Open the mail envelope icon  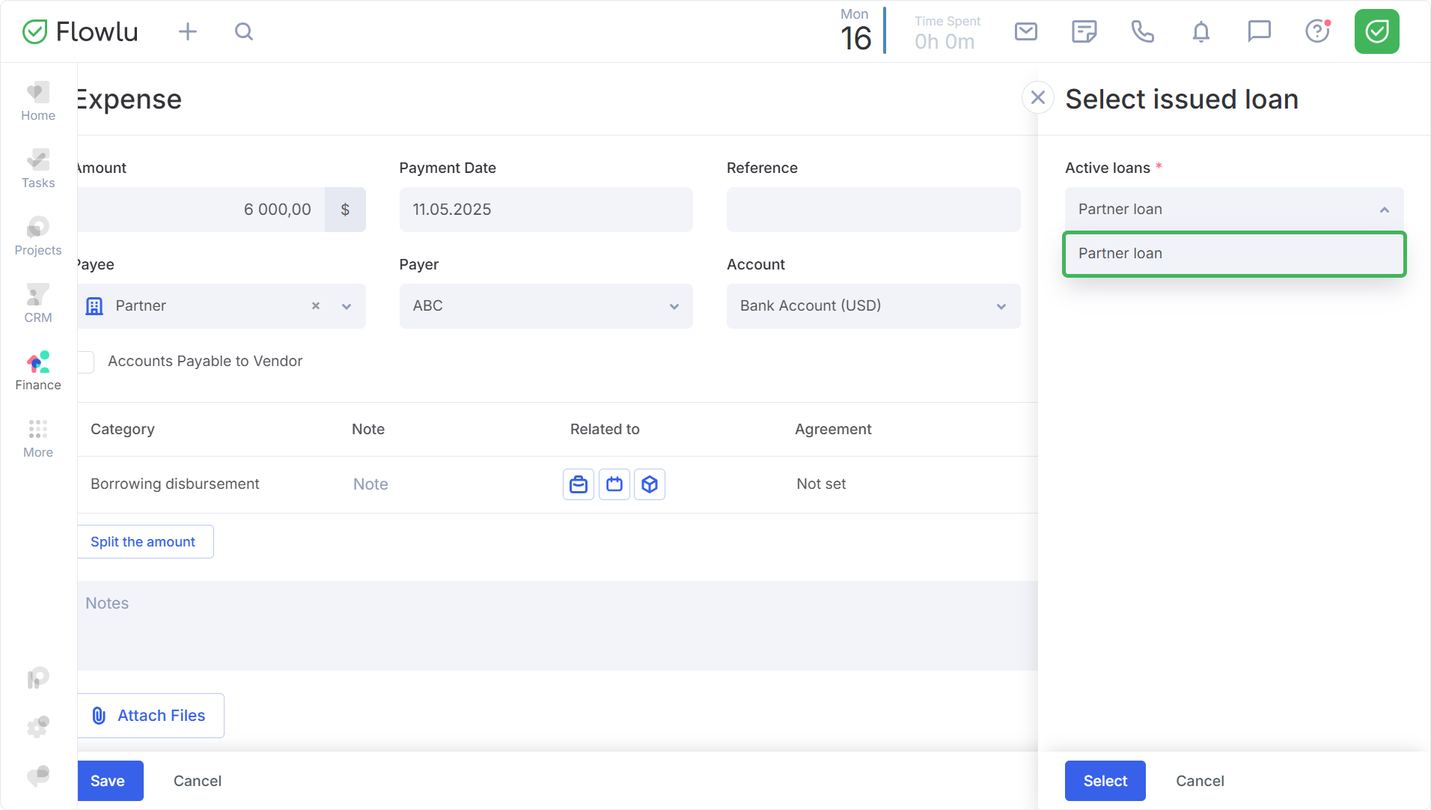point(1025,31)
